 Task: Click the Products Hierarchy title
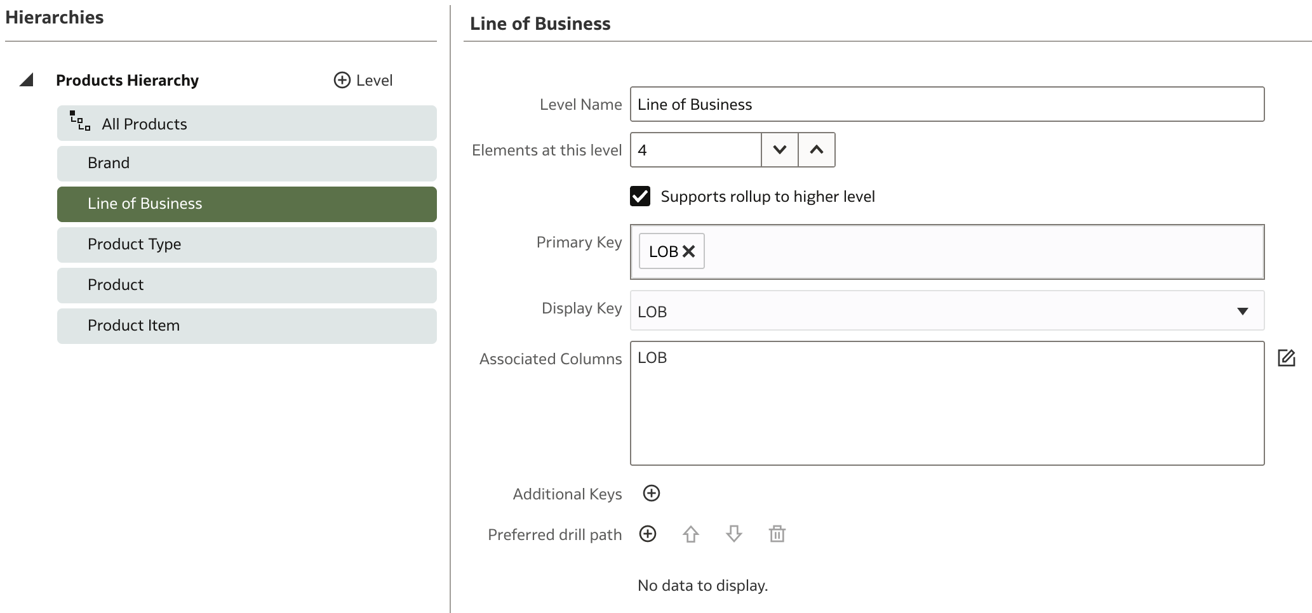[x=127, y=80]
